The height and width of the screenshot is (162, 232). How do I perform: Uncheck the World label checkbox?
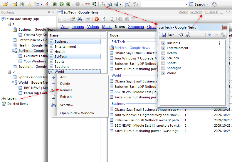163,73
